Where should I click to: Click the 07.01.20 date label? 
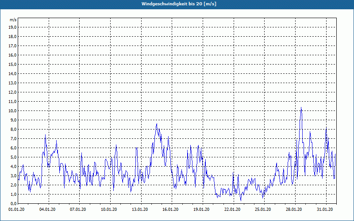pos(78,209)
